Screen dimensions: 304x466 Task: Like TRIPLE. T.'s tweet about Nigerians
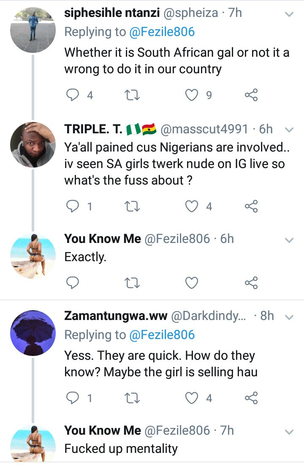[x=192, y=207]
